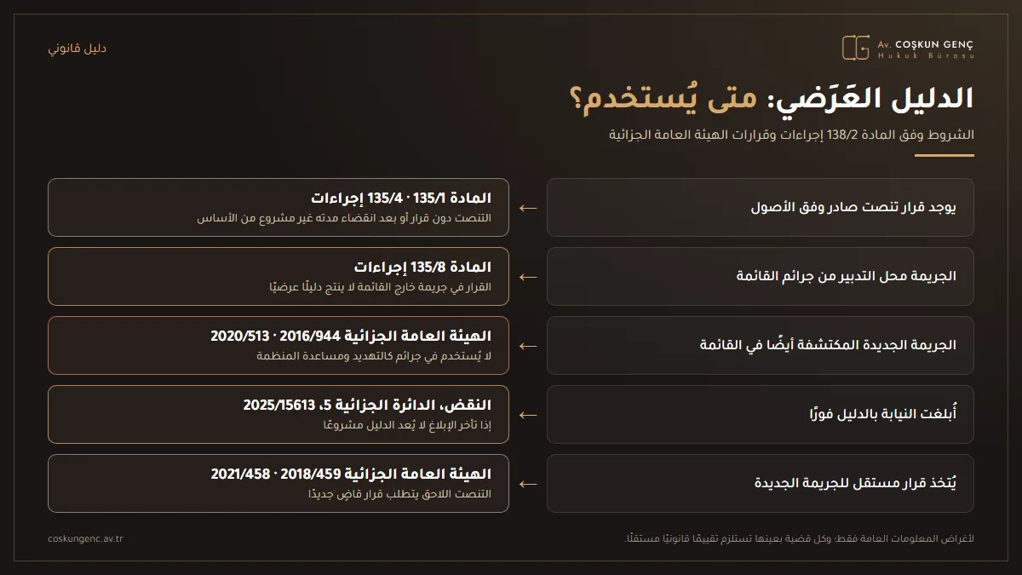Select the card 'يوجد قرار تنصت صادر وفق الأصول'

760,207
